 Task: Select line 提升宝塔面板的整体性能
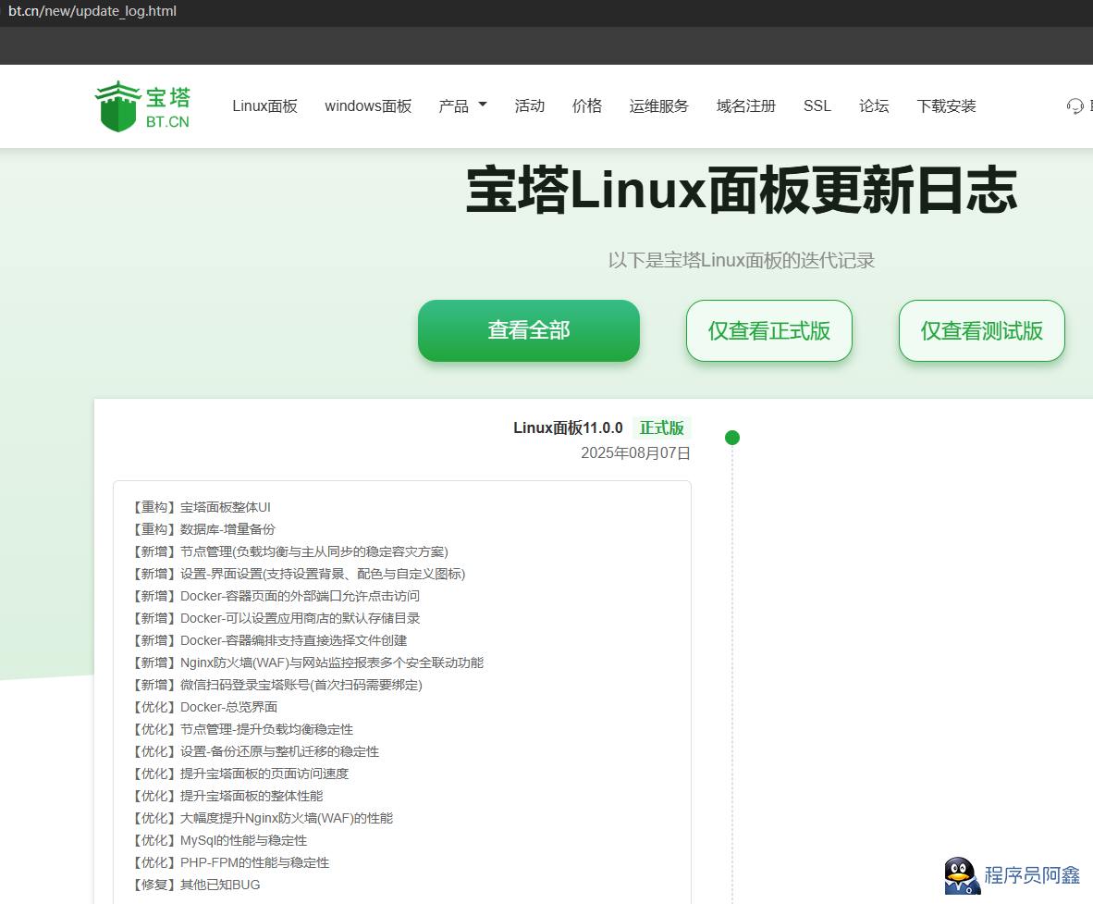click(x=227, y=796)
